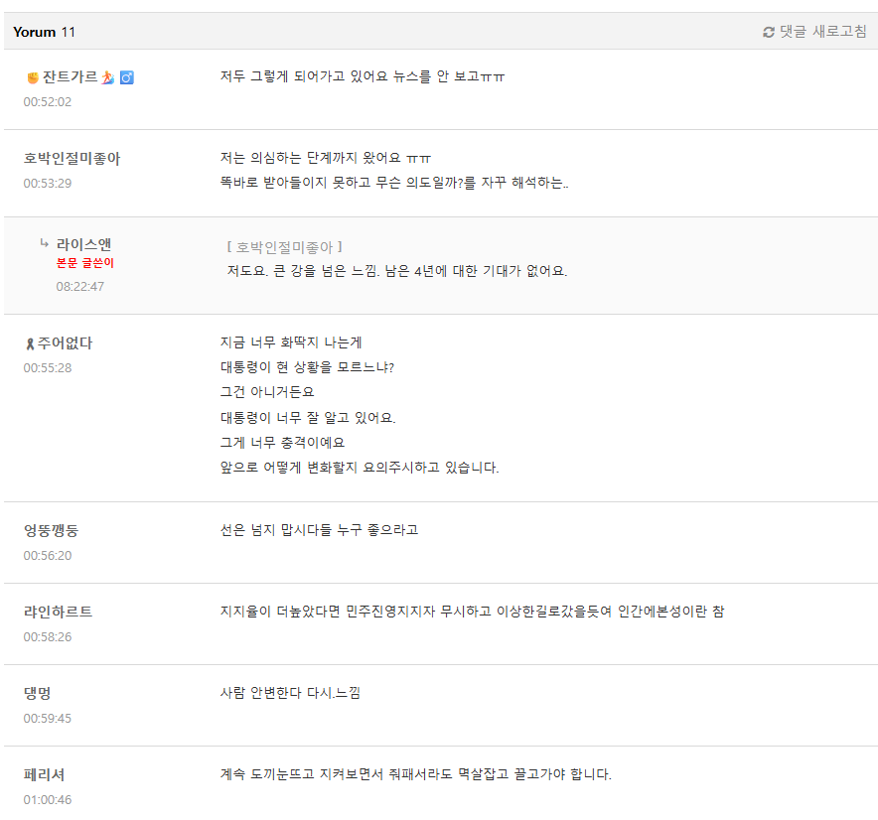Open user 페리셔's name
Image resolution: width=878 pixels, height=820 pixels.
(45, 774)
